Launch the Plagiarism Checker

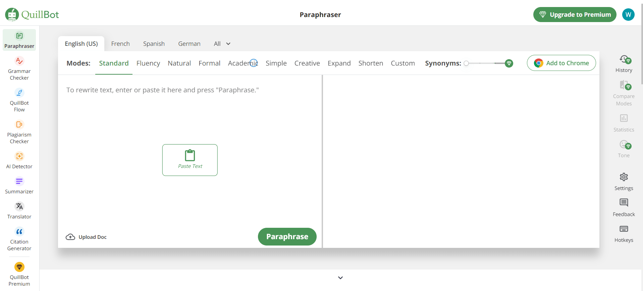19,132
